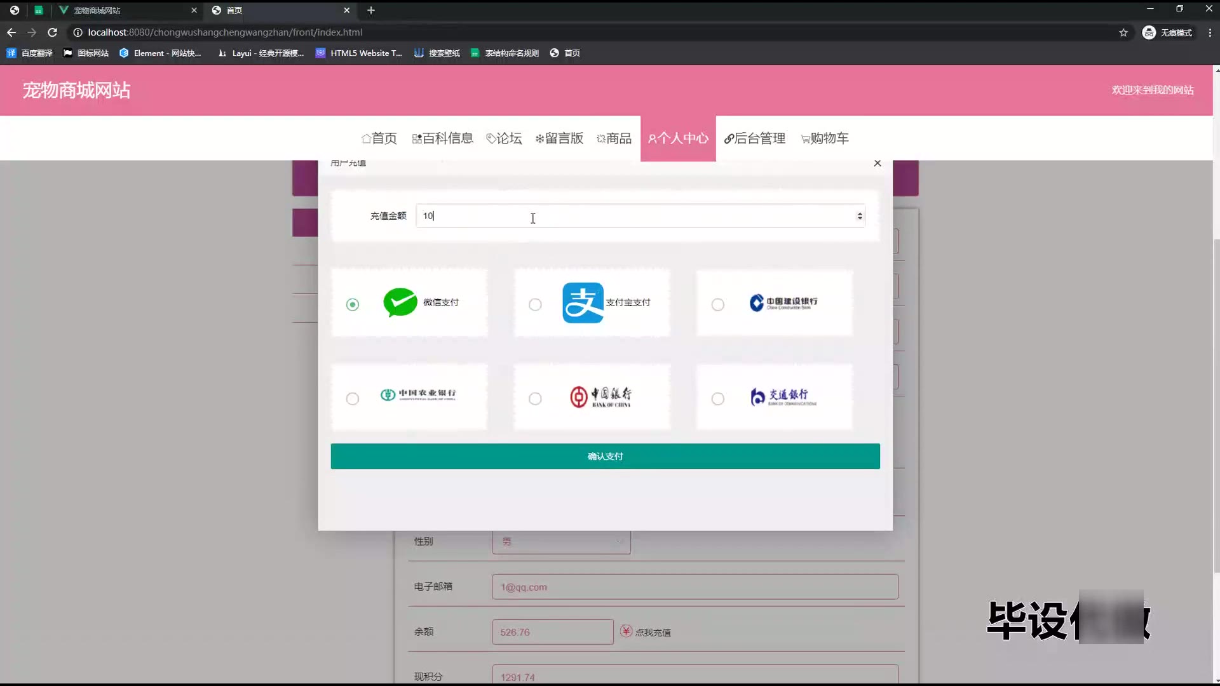Click the Bank of Communications logo

[782, 397]
